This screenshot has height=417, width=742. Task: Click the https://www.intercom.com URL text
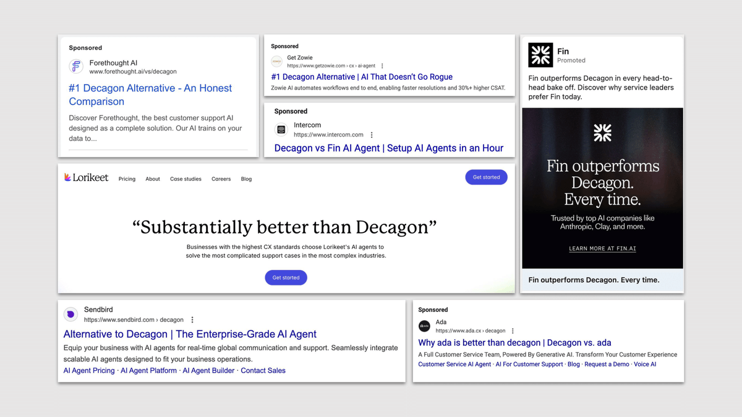pyautogui.click(x=328, y=135)
